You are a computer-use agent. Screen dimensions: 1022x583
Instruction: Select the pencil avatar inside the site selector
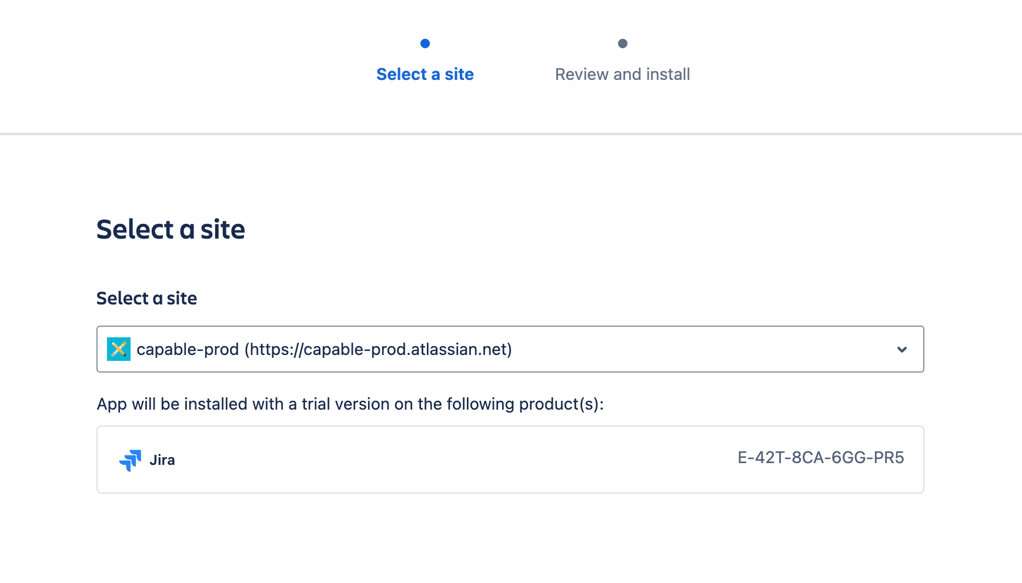[119, 349]
